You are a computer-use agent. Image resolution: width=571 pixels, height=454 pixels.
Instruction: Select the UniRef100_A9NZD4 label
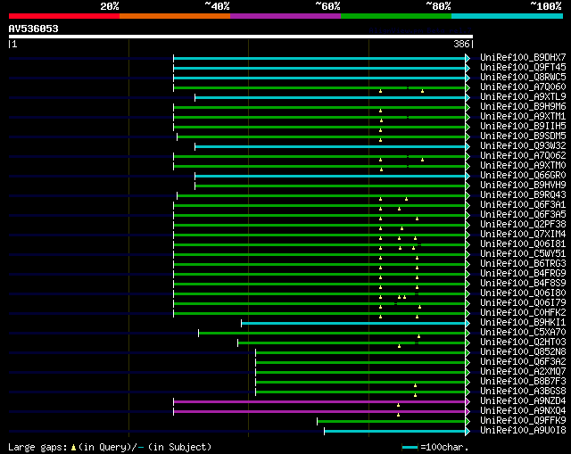(523, 401)
